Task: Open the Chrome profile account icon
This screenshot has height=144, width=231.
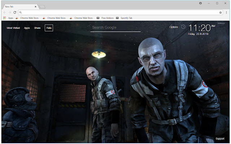Action: click(x=201, y=3)
